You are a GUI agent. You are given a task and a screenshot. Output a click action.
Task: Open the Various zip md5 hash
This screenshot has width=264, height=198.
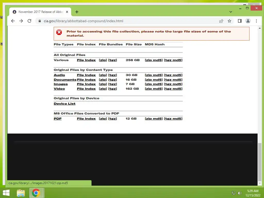tap(154, 60)
